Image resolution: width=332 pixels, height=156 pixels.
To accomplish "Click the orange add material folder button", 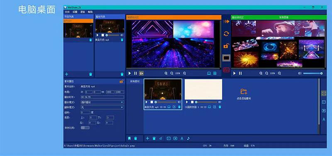I will [x=244, y=91].
